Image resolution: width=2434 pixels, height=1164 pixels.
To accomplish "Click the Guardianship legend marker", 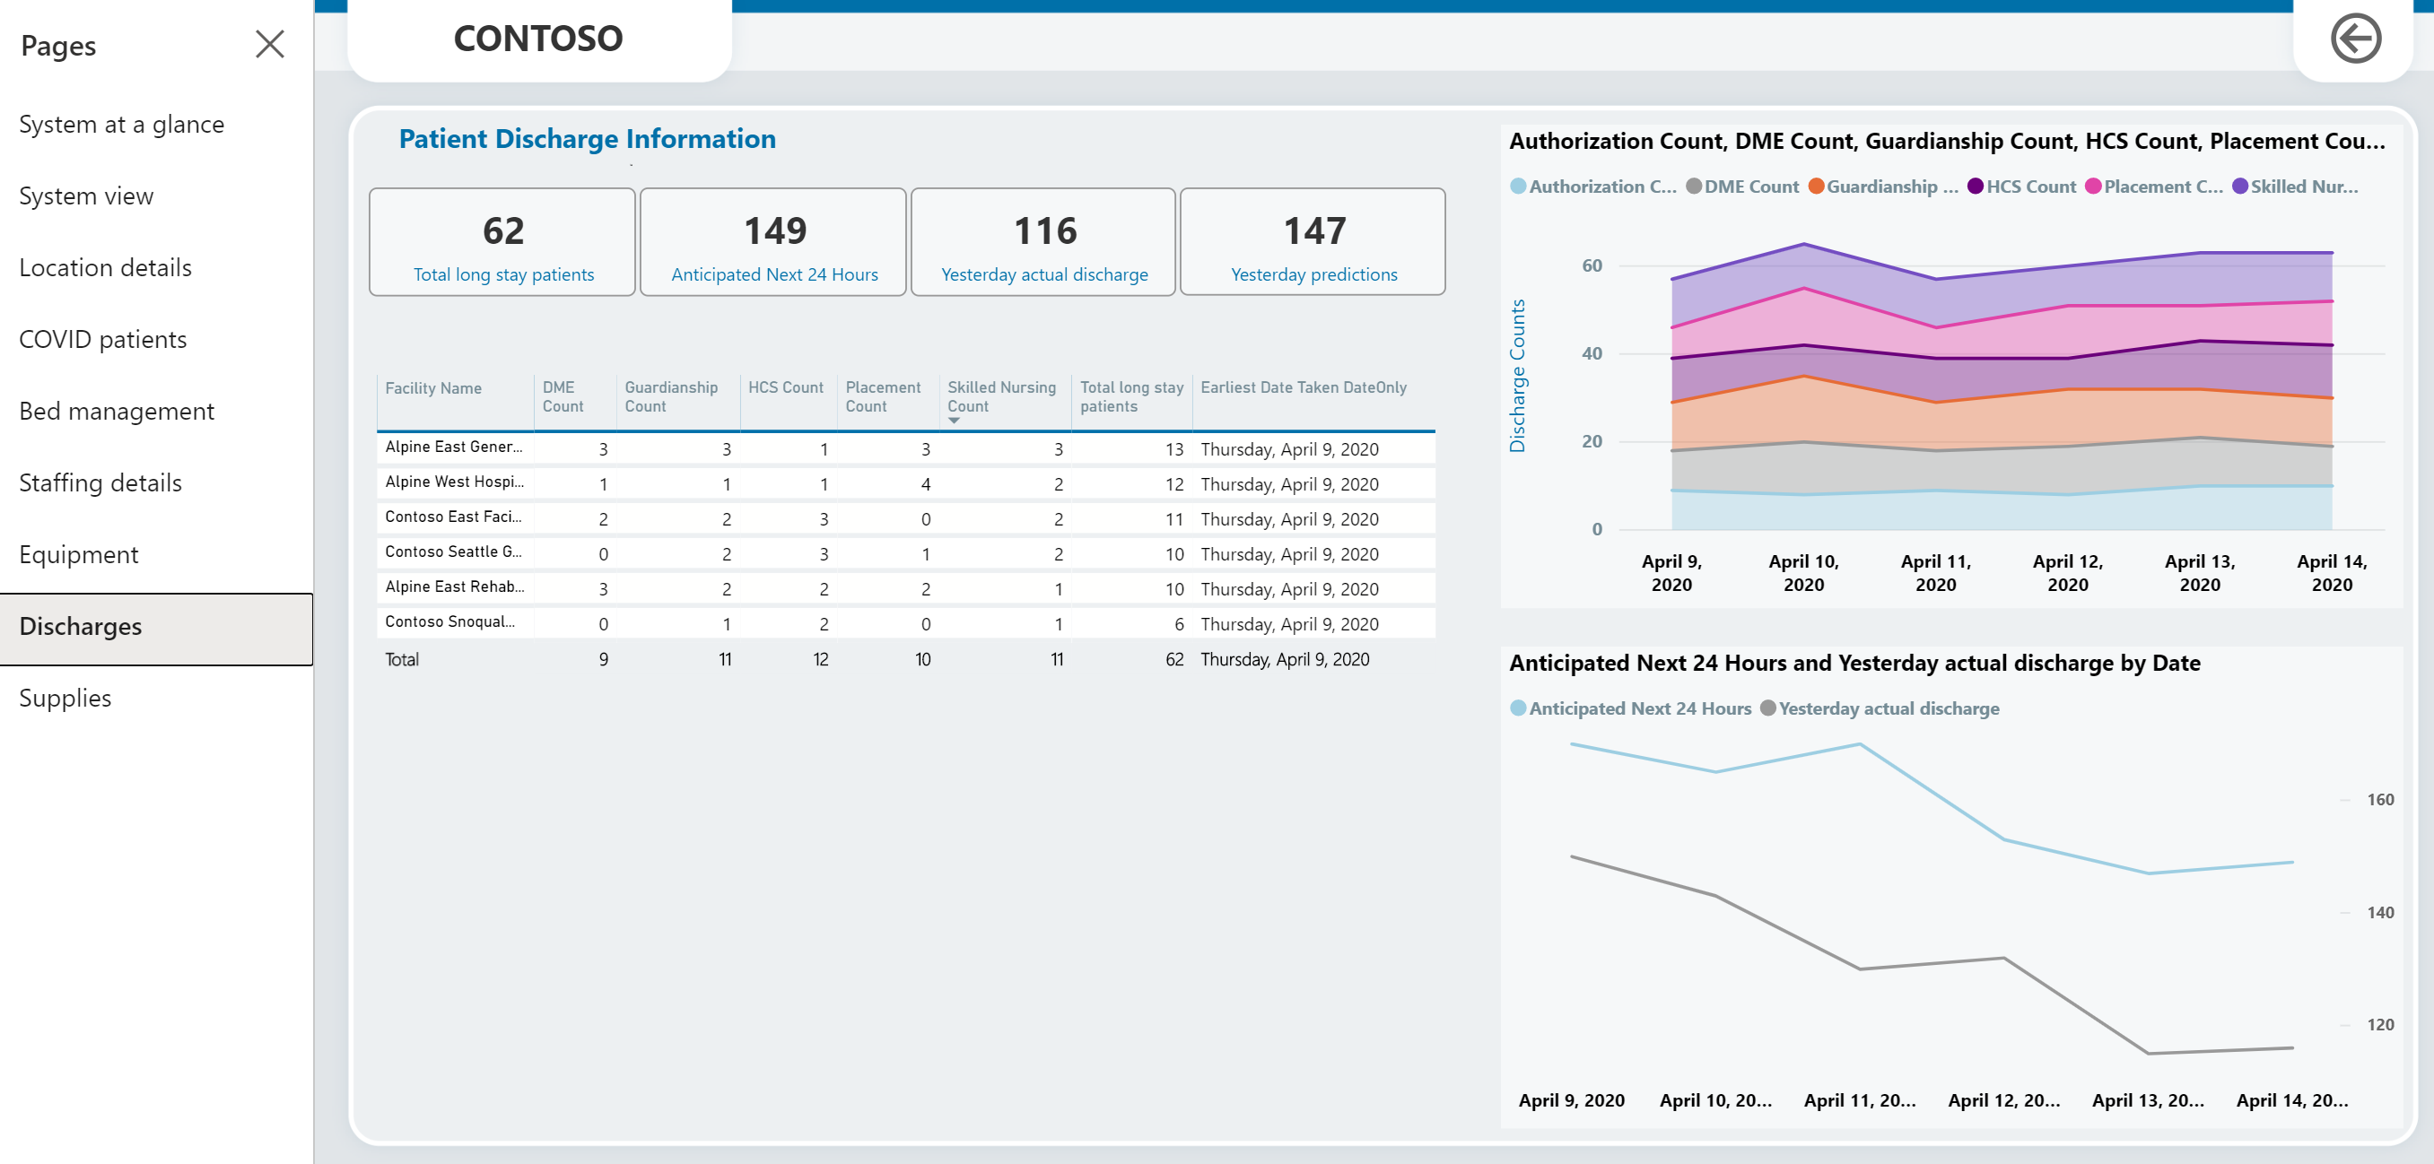I will (x=1816, y=187).
